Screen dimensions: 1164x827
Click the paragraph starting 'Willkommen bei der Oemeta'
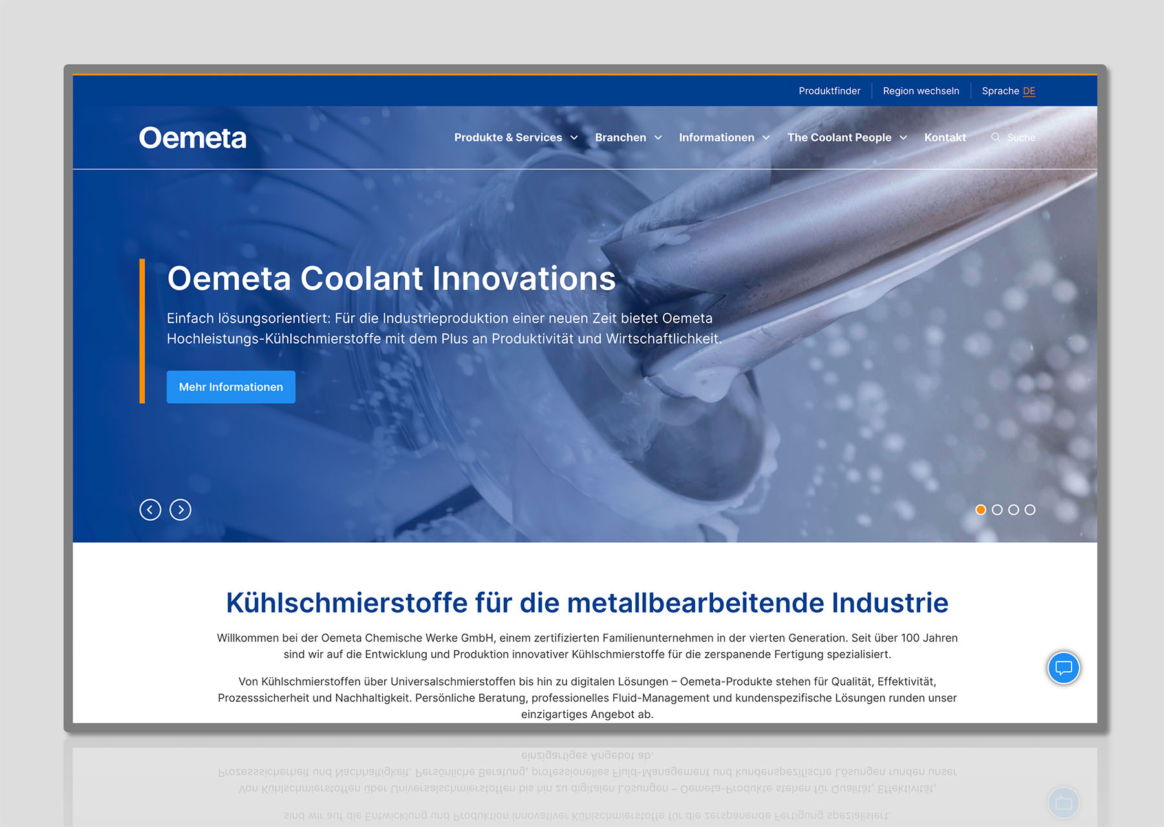pyautogui.click(x=587, y=646)
